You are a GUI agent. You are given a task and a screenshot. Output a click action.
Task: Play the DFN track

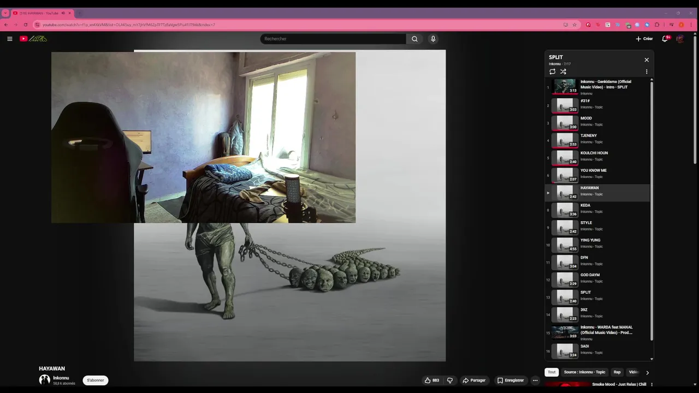coord(597,262)
